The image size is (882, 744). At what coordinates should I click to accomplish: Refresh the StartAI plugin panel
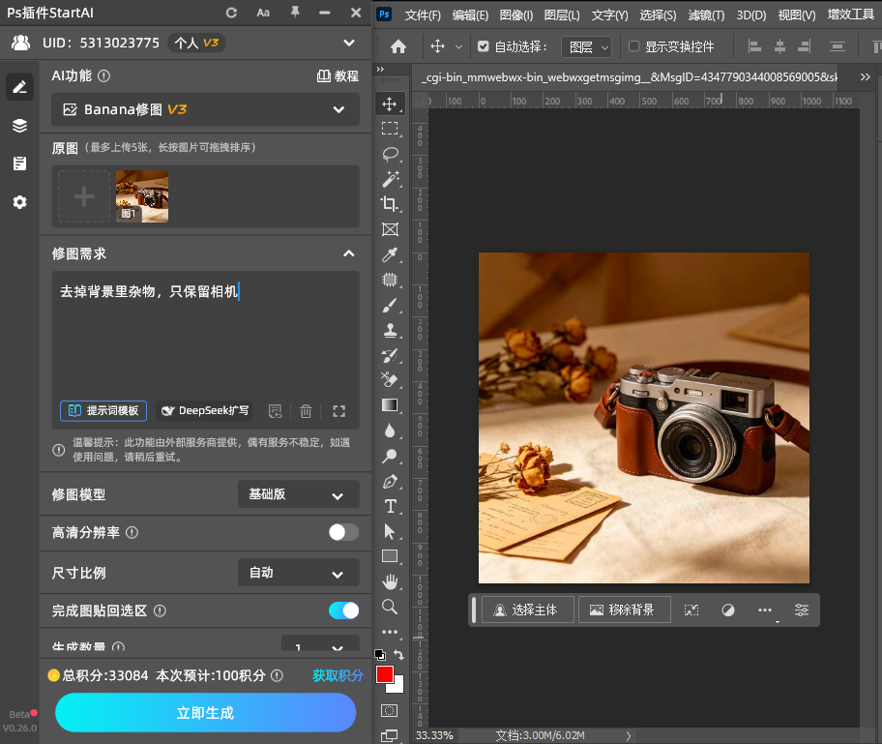pyautogui.click(x=231, y=13)
